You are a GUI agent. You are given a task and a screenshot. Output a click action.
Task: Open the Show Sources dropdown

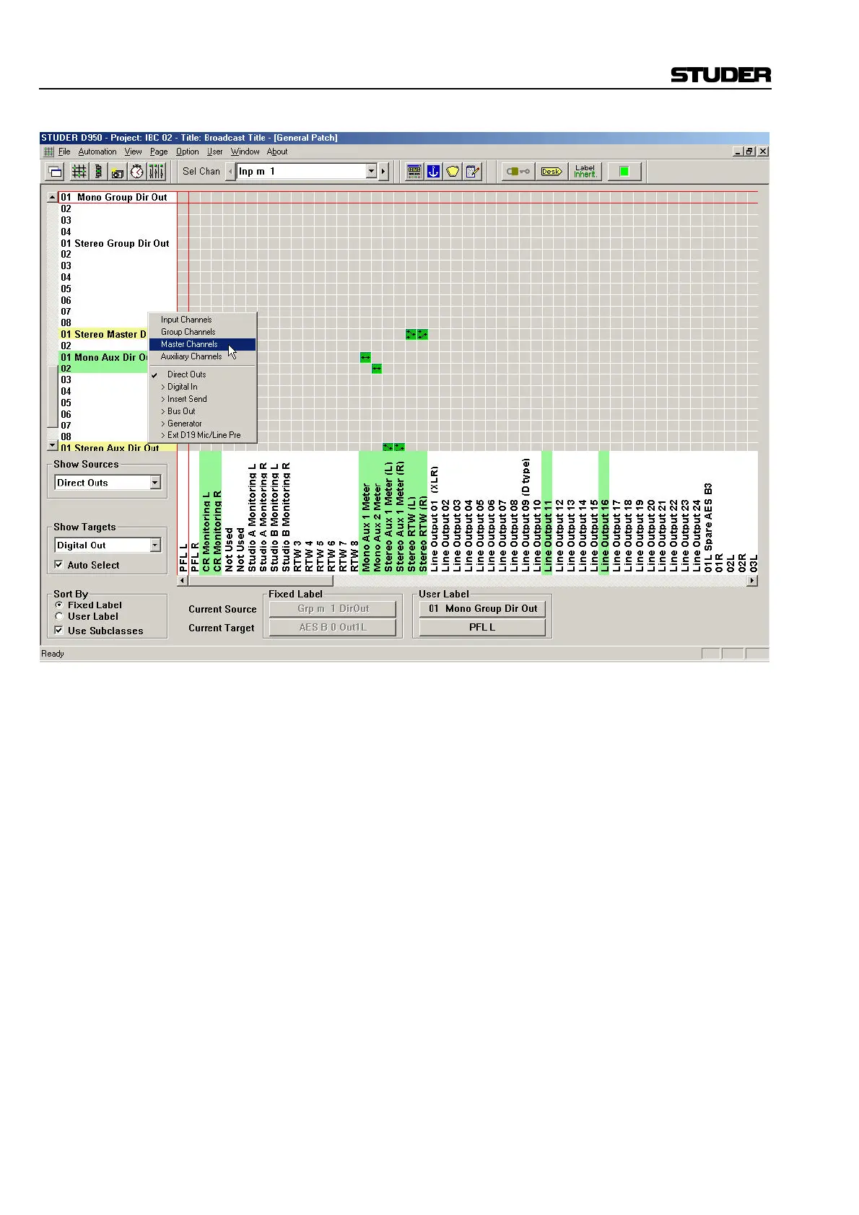155,483
